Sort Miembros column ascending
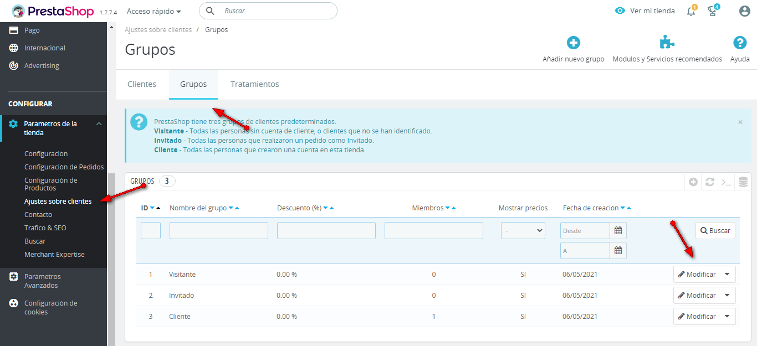This screenshot has height=346, width=757. pos(454,208)
